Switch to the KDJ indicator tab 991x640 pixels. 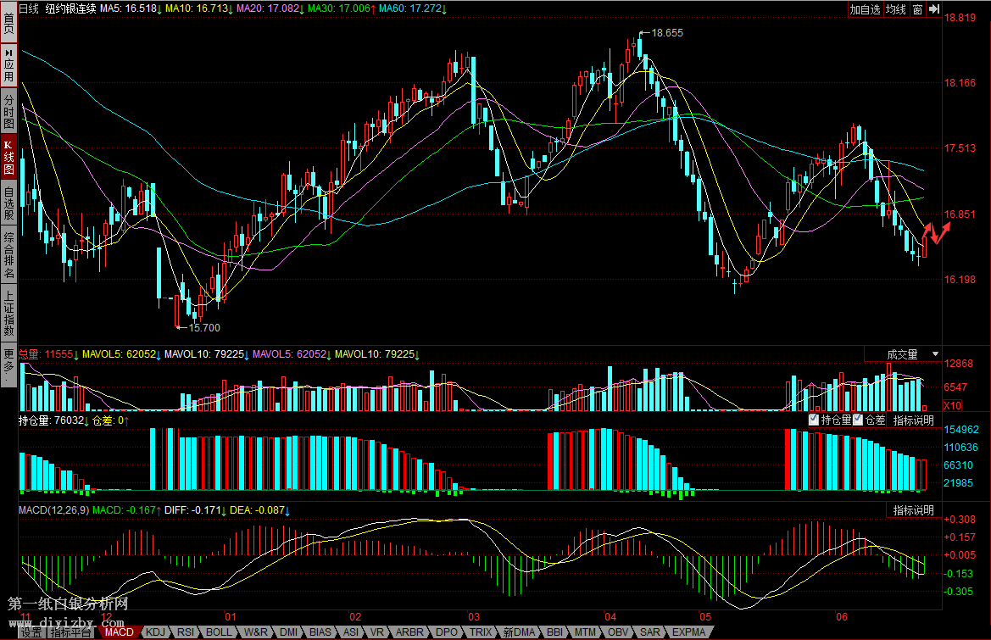(155, 632)
